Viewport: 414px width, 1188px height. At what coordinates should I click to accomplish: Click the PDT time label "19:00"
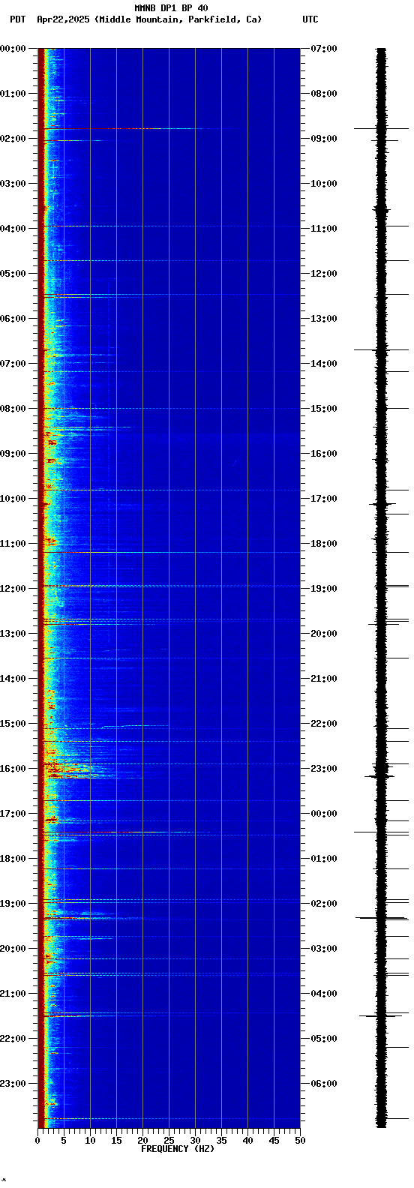coord(13,904)
